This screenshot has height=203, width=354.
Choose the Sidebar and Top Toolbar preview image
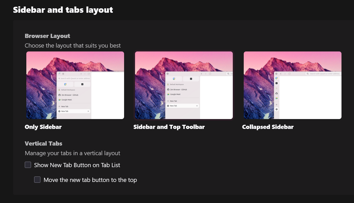pyautogui.click(x=184, y=85)
